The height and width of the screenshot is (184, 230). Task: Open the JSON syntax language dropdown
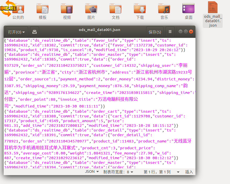click(x=92, y=172)
